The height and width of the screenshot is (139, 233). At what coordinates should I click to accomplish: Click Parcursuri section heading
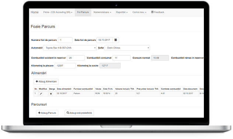pyautogui.click(x=39, y=104)
